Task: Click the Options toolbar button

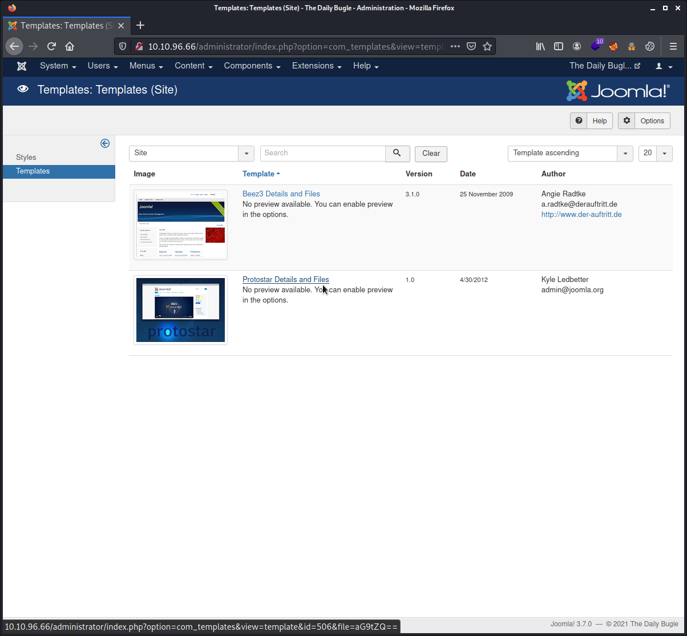Action: pyautogui.click(x=644, y=121)
